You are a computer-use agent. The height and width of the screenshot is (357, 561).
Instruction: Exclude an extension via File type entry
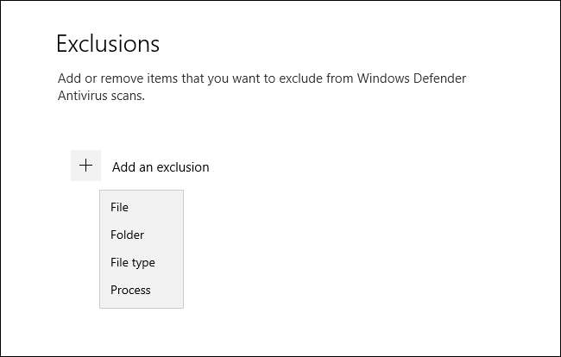tap(132, 262)
